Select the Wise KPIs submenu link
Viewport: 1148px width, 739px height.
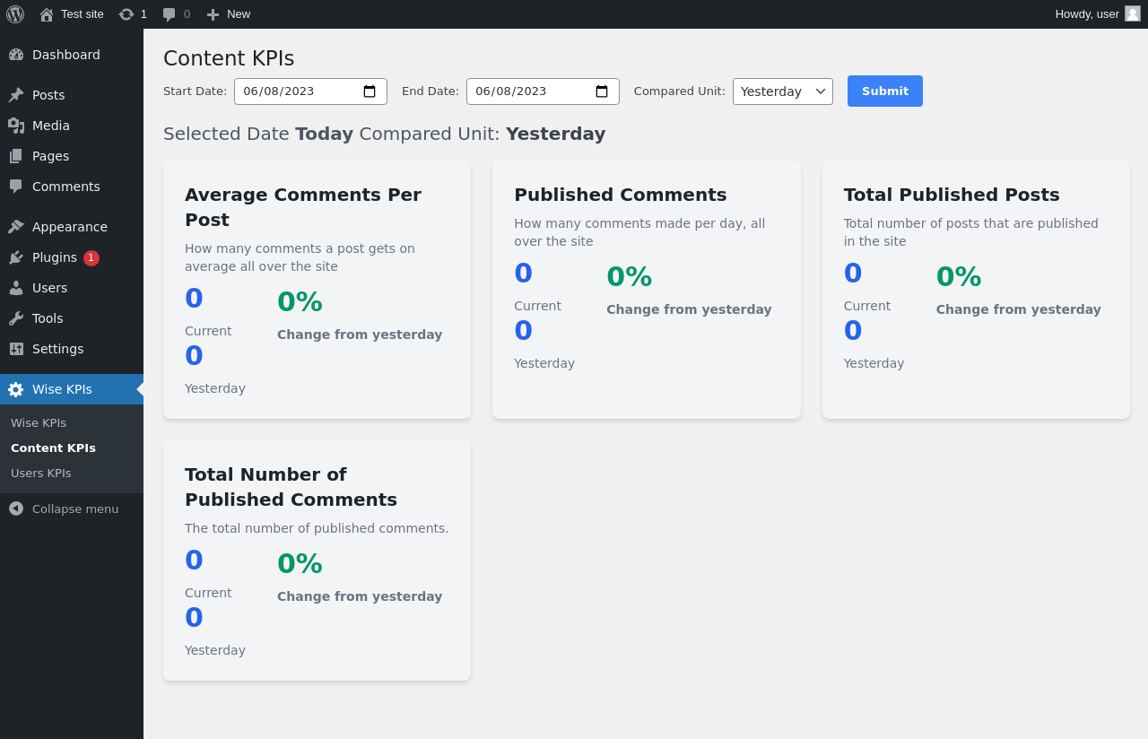click(x=39, y=422)
